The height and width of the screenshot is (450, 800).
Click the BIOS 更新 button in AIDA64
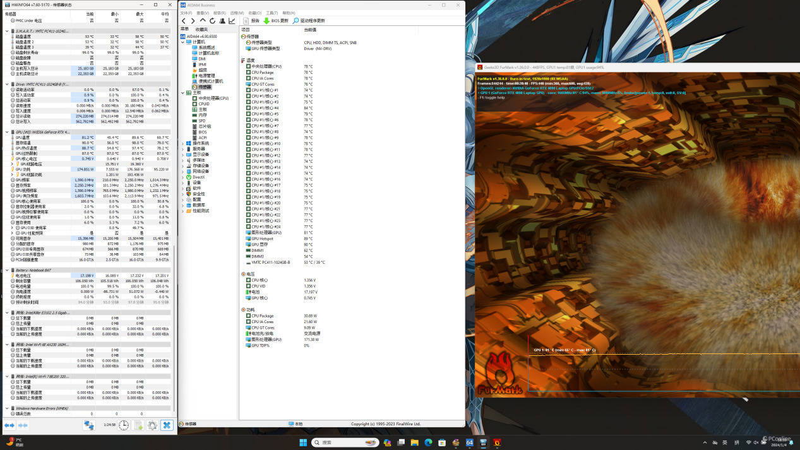pos(276,21)
